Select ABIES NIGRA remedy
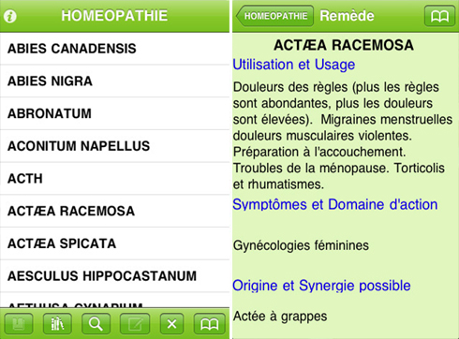This screenshot has width=459, height=339. 114,81
